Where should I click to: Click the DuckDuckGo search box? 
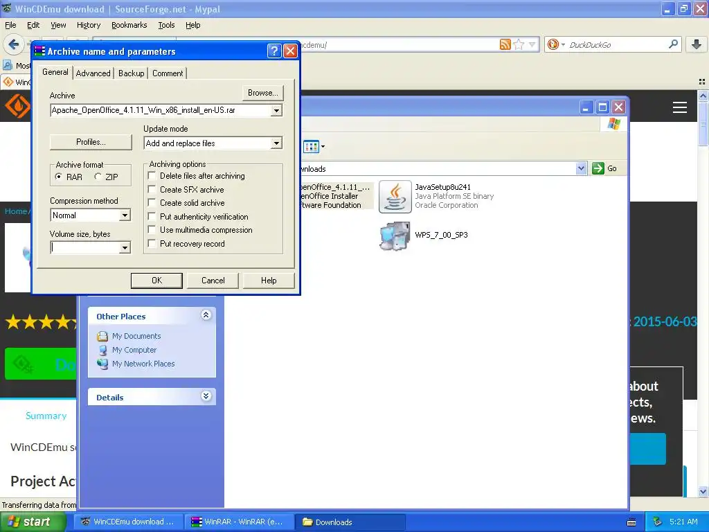click(x=615, y=44)
